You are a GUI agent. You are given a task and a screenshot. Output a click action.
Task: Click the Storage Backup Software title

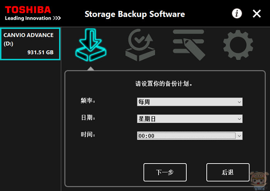pos(135,14)
